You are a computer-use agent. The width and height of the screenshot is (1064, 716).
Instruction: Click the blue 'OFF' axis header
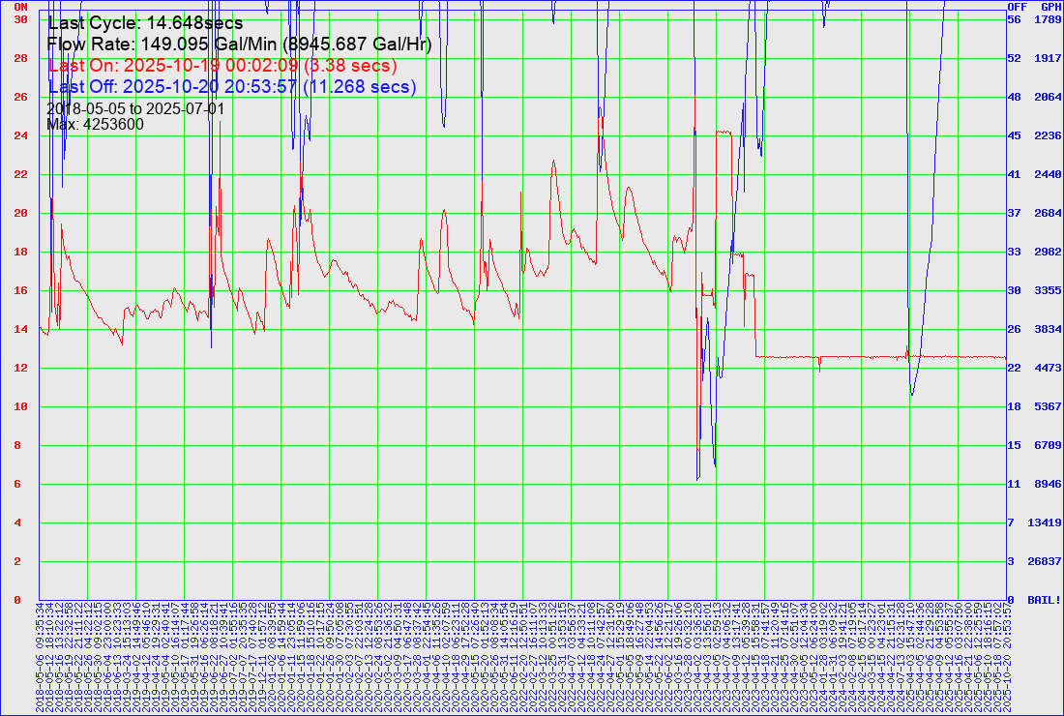pos(1017,7)
